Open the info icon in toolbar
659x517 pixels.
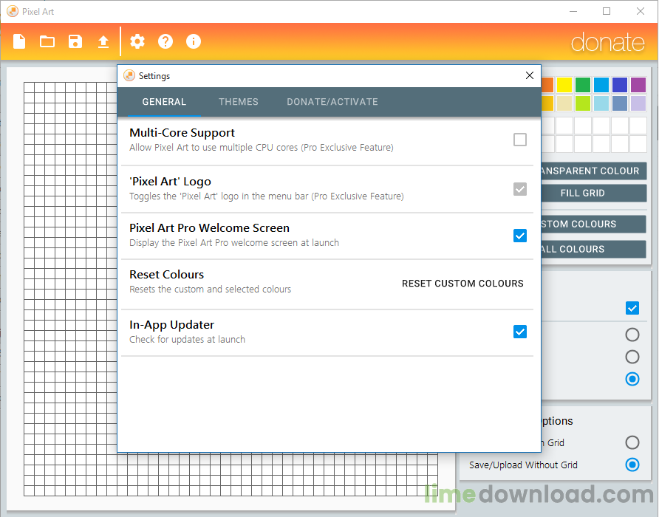pos(194,41)
